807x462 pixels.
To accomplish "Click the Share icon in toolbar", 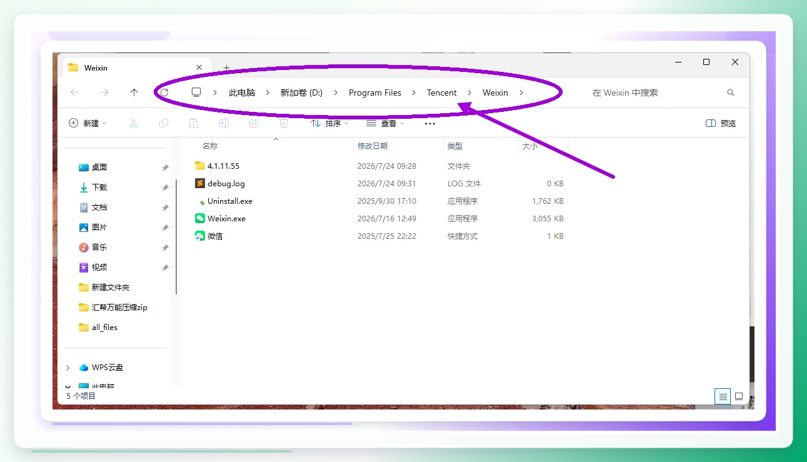I will point(254,123).
